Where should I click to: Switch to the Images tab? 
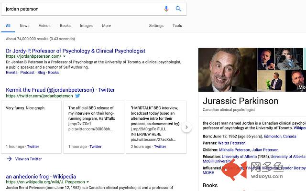pos(86,25)
